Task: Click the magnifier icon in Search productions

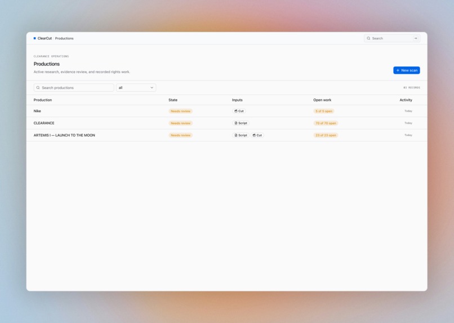Action: coord(38,88)
